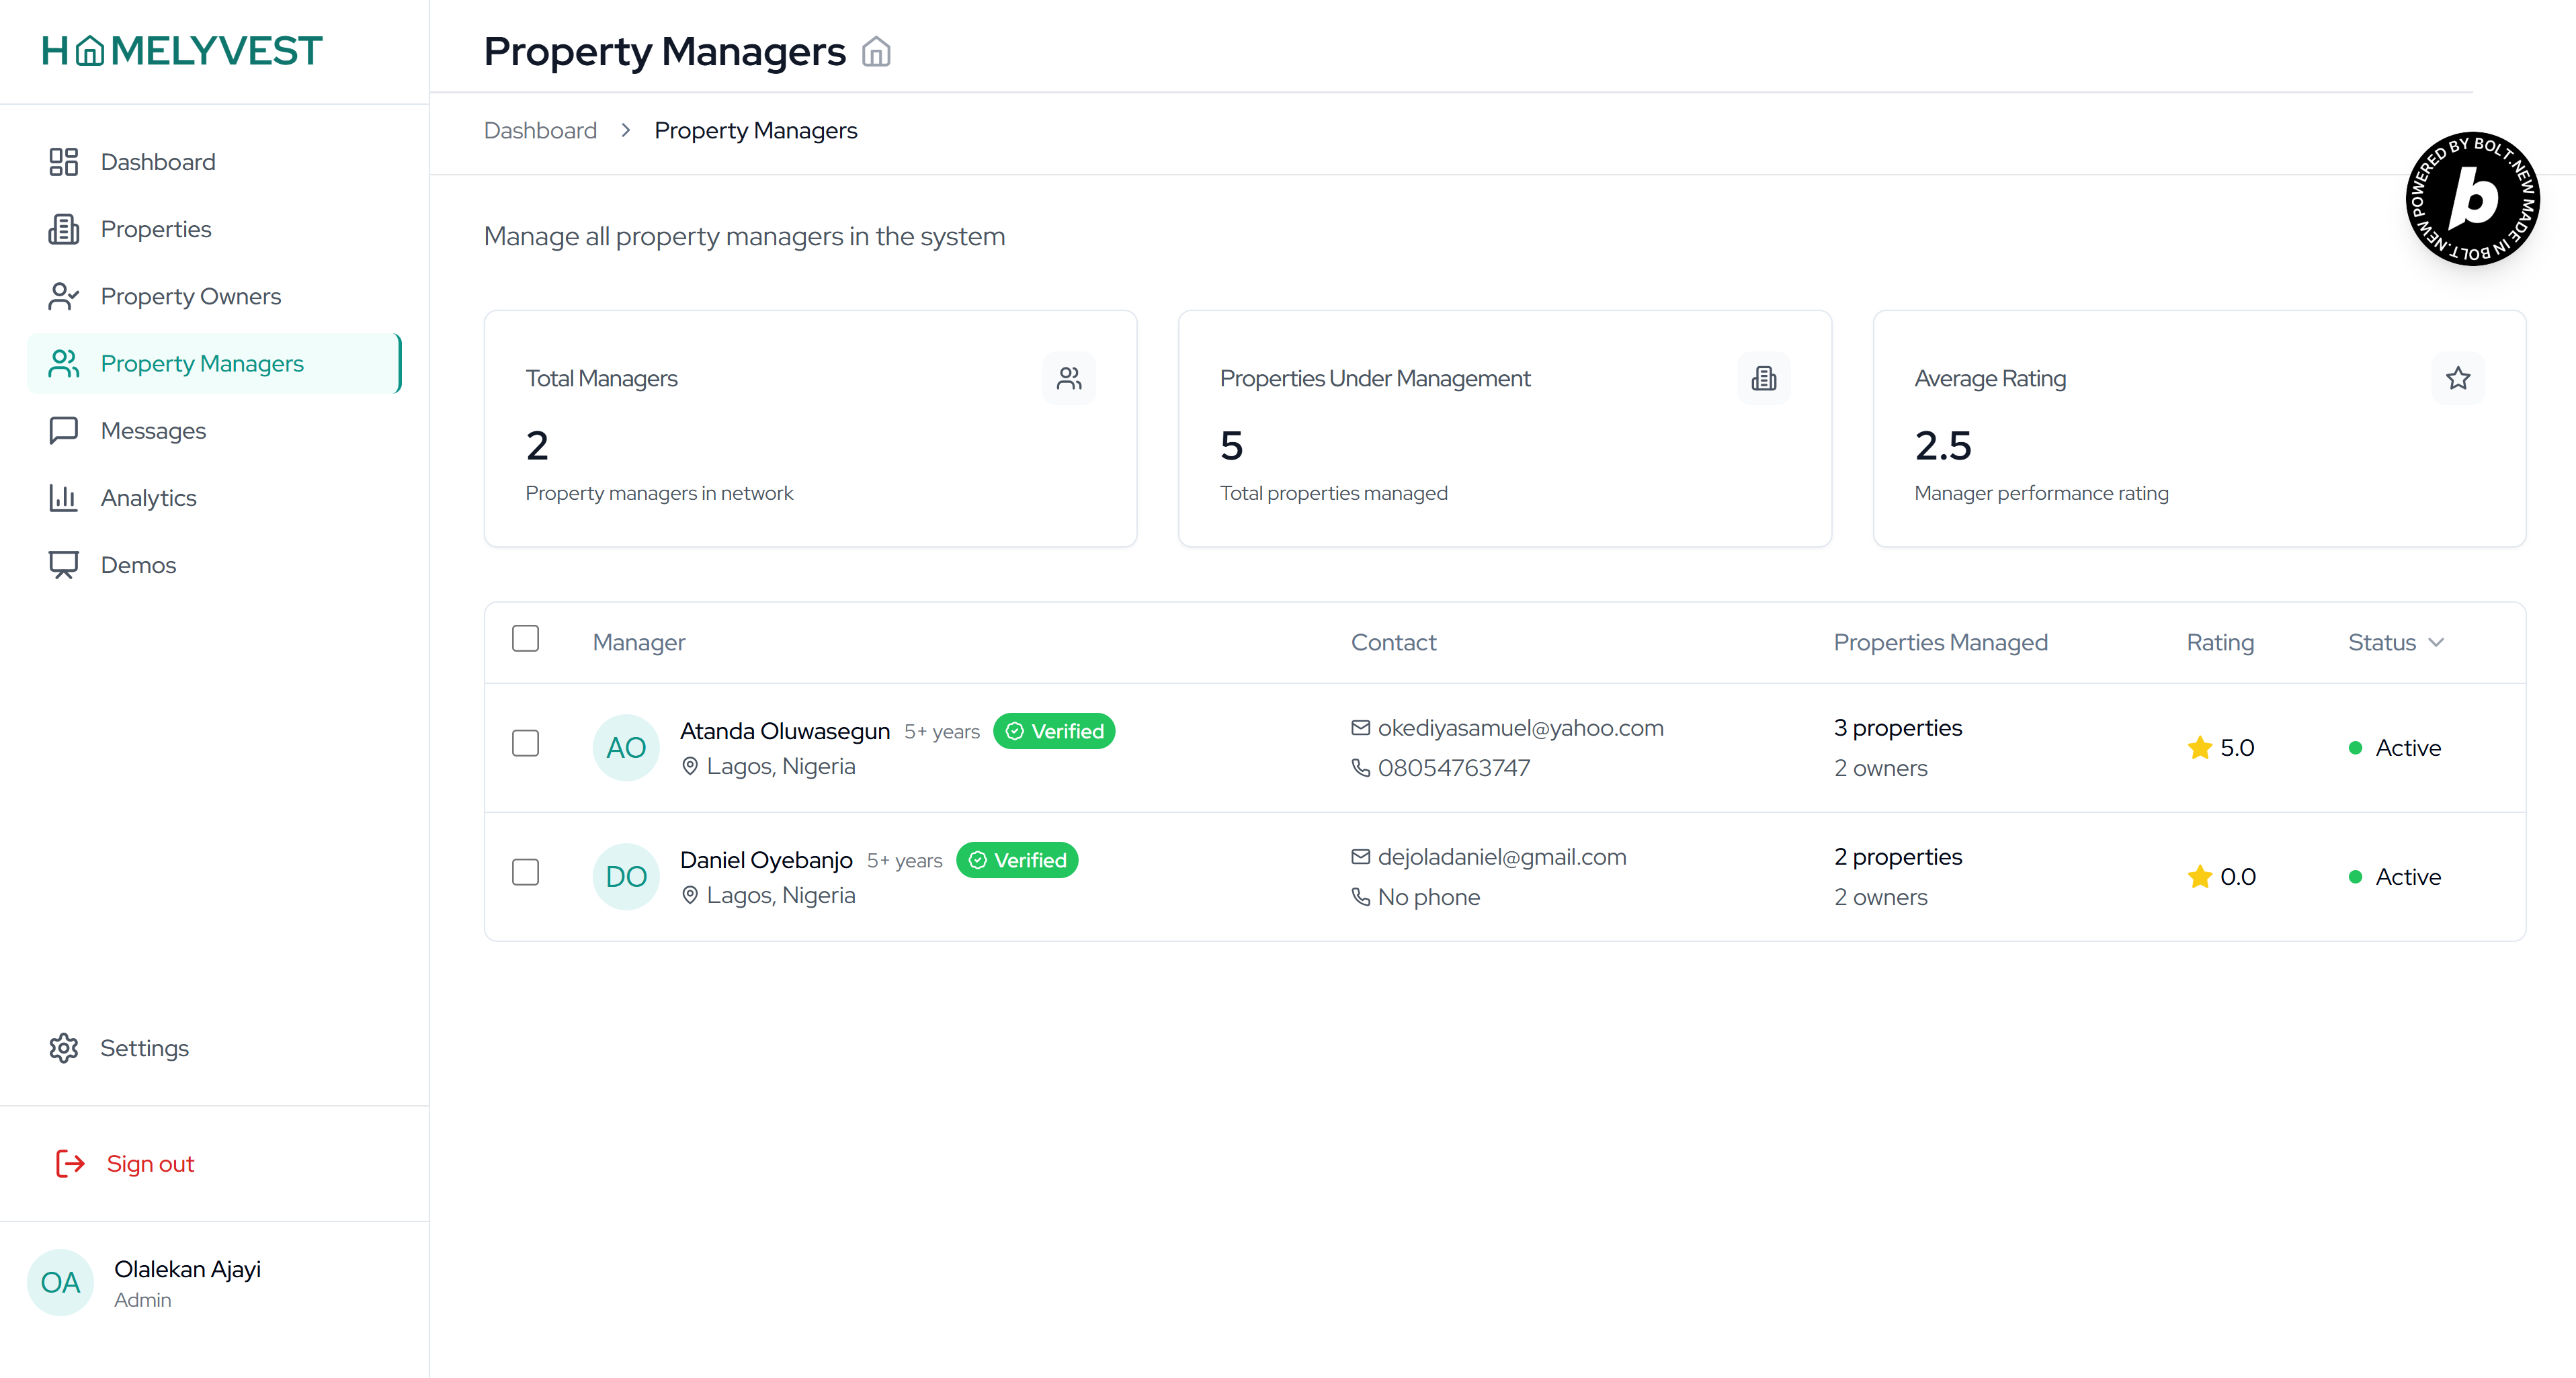
Task: Select Daniel Oyebanjo's row checkbox
Action: point(525,872)
